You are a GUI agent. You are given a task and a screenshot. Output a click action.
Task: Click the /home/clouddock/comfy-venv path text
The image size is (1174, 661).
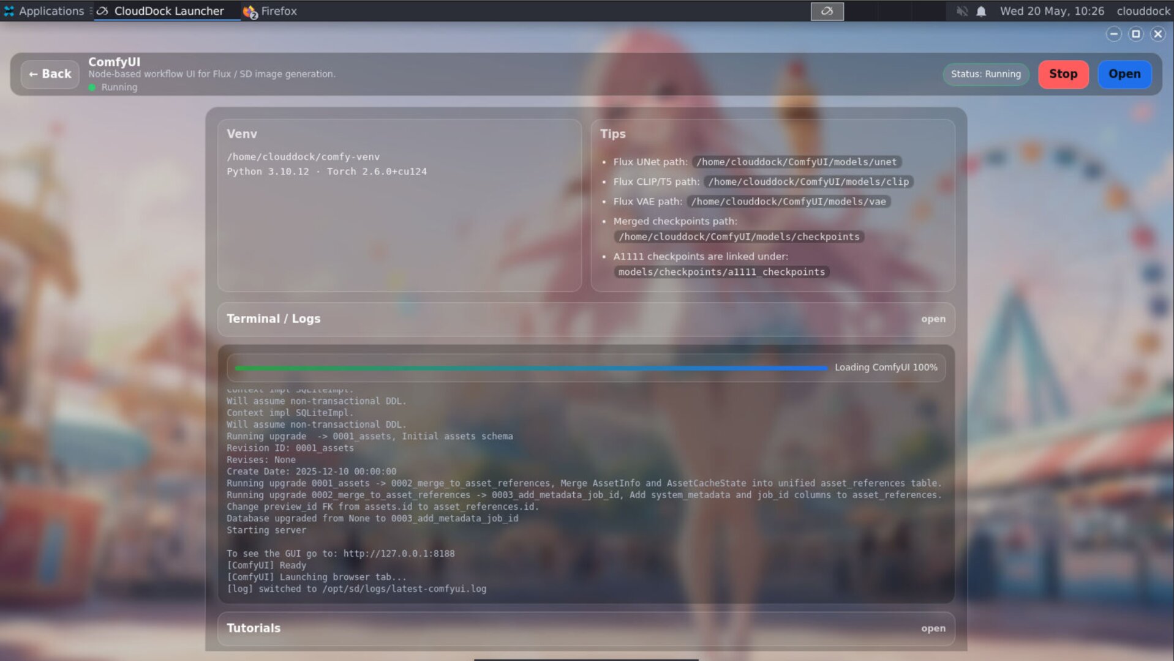[303, 157]
